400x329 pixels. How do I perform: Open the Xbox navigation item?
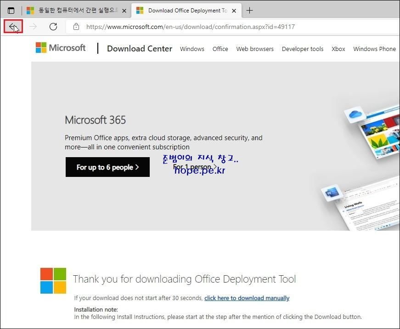click(338, 49)
